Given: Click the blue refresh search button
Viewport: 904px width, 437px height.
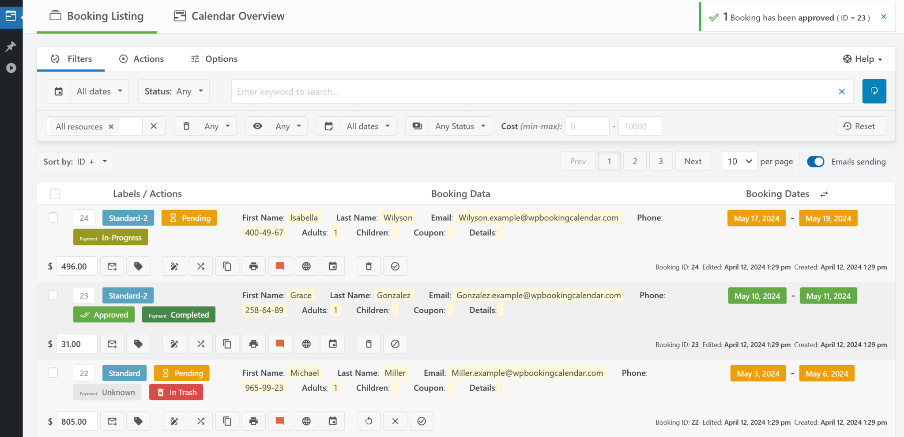Looking at the screenshot, I should click(874, 91).
